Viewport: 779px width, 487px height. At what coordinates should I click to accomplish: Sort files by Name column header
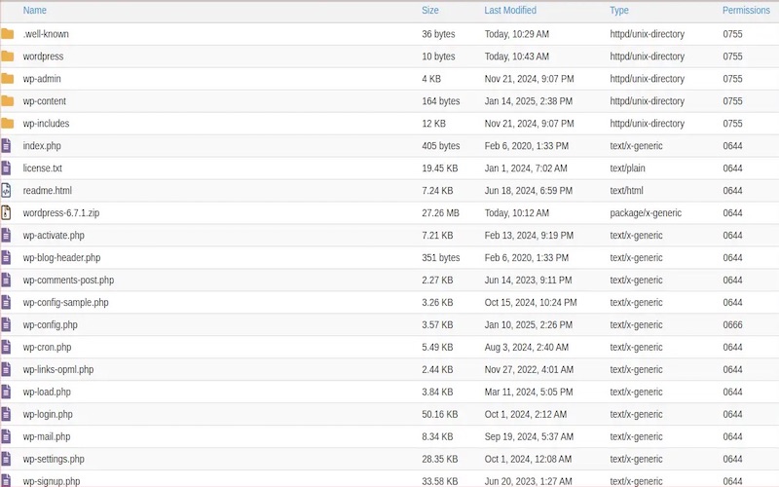pyautogui.click(x=35, y=11)
